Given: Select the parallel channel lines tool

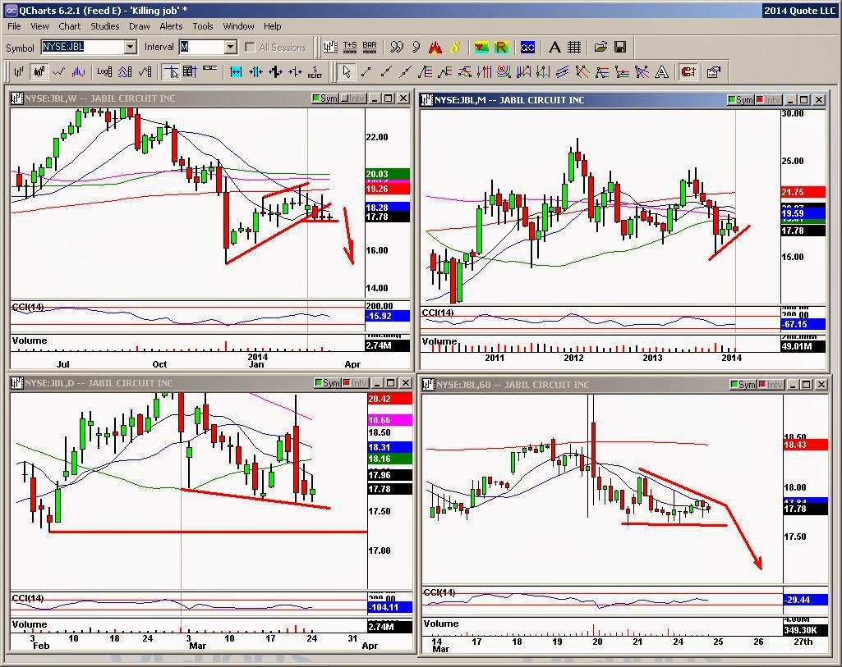Looking at the screenshot, I should [x=562, y=72].
